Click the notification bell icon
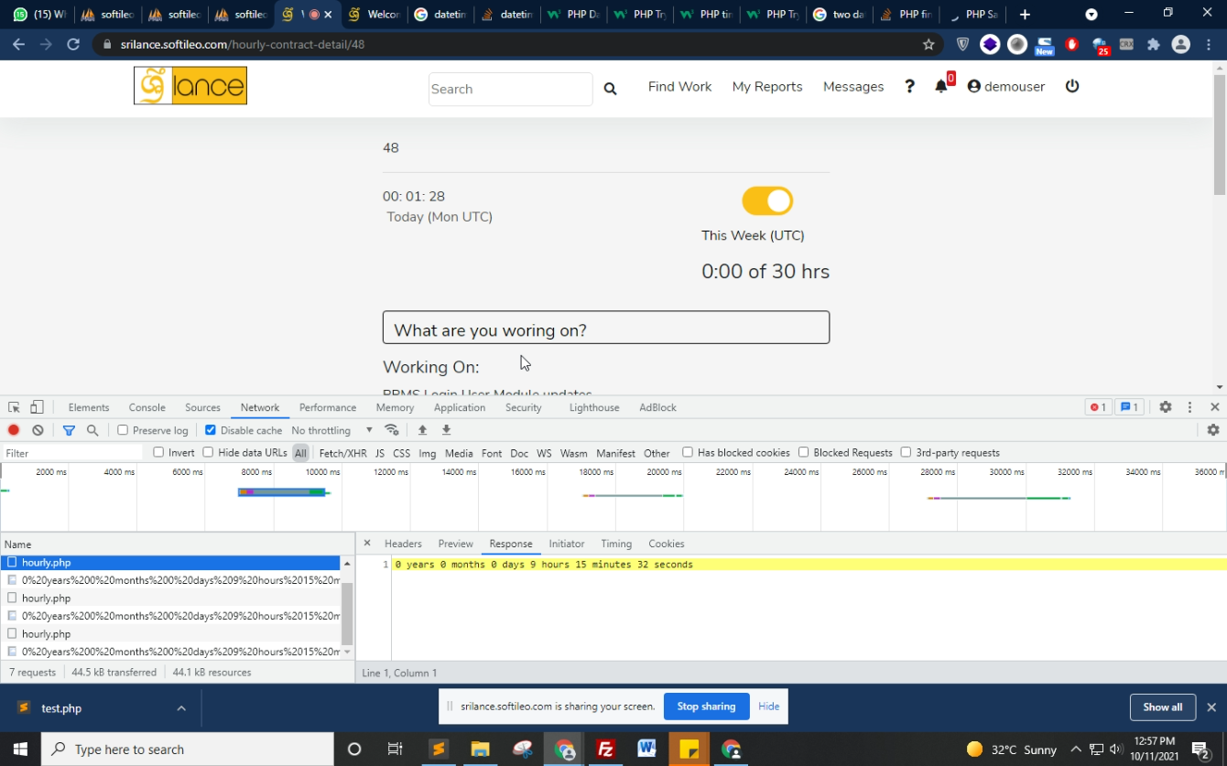 (940, 86)
